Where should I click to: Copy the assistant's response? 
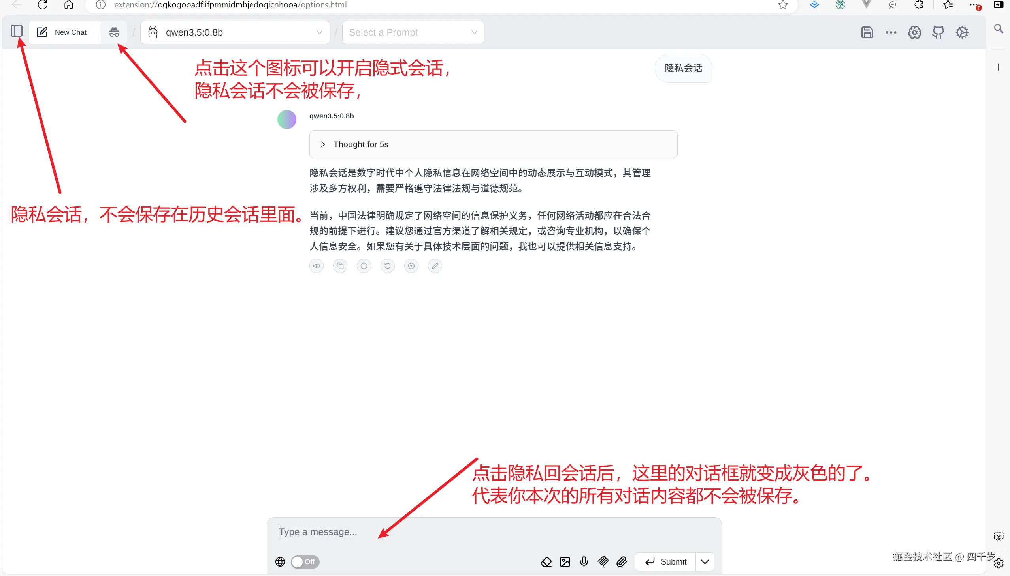point(340,266)
